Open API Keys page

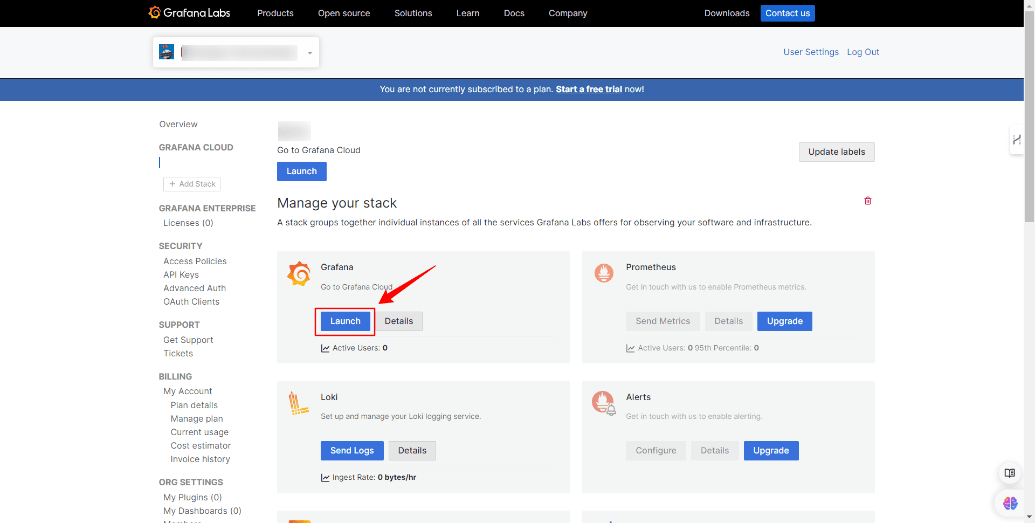(181, 274)
